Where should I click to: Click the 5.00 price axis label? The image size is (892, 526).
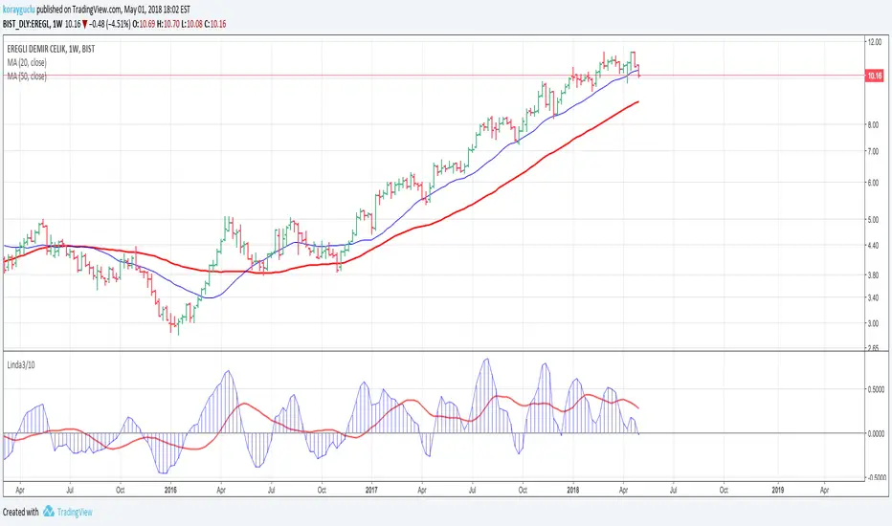(x=873, y=220)
